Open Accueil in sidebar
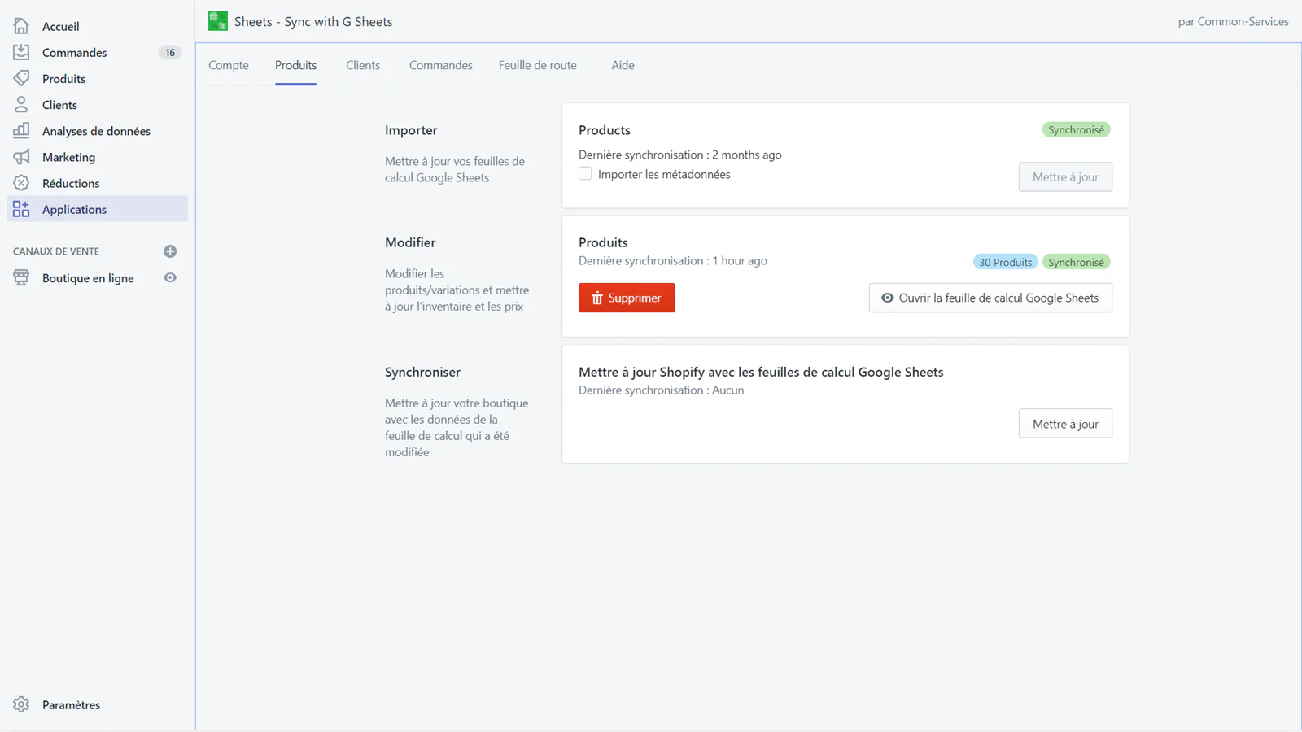 pos(61,26)
